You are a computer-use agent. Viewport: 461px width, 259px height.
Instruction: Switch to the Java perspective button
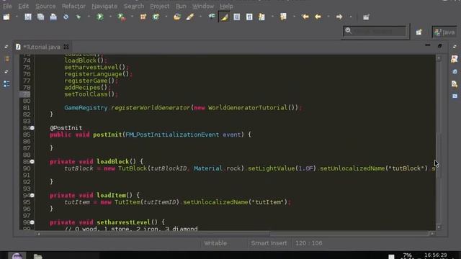pos(444,32)
